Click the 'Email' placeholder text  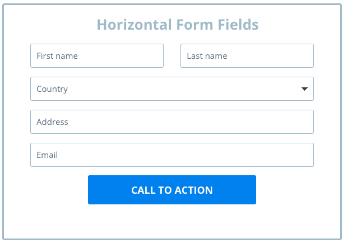point(47,155)
